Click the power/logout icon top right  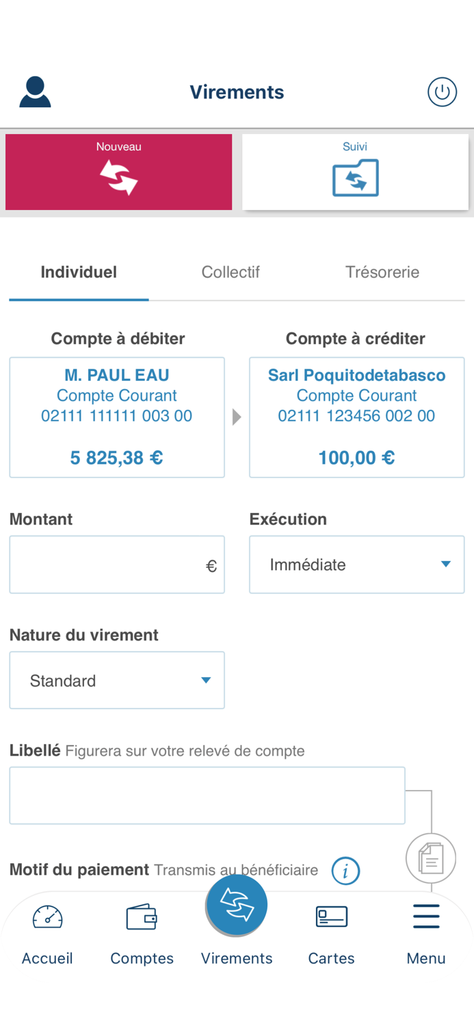(442, 91)
